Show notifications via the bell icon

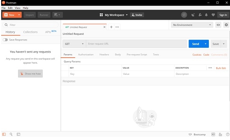tap(206, 15)
